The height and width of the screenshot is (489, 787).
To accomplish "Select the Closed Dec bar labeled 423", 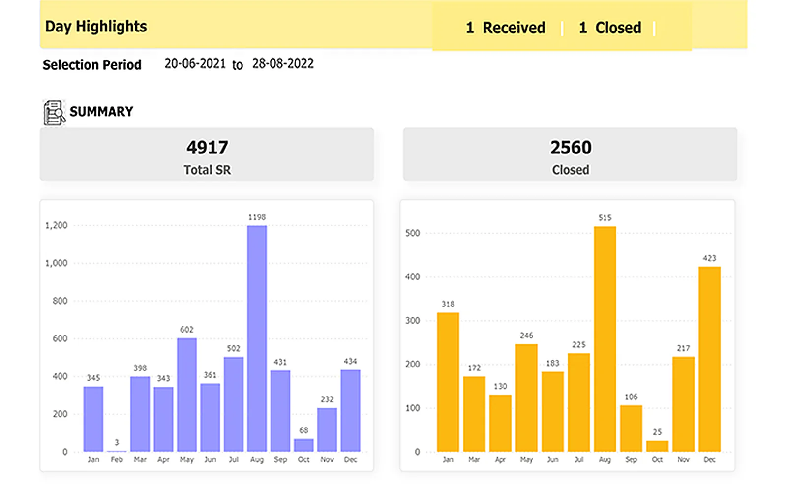I will pos(710,359).
